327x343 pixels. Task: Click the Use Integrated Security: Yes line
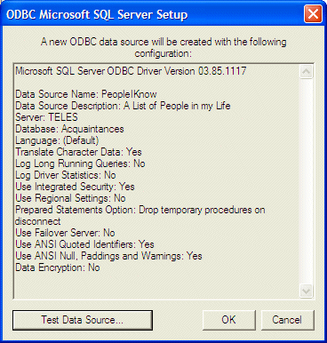pyautogui.click(x=75, y=187)
